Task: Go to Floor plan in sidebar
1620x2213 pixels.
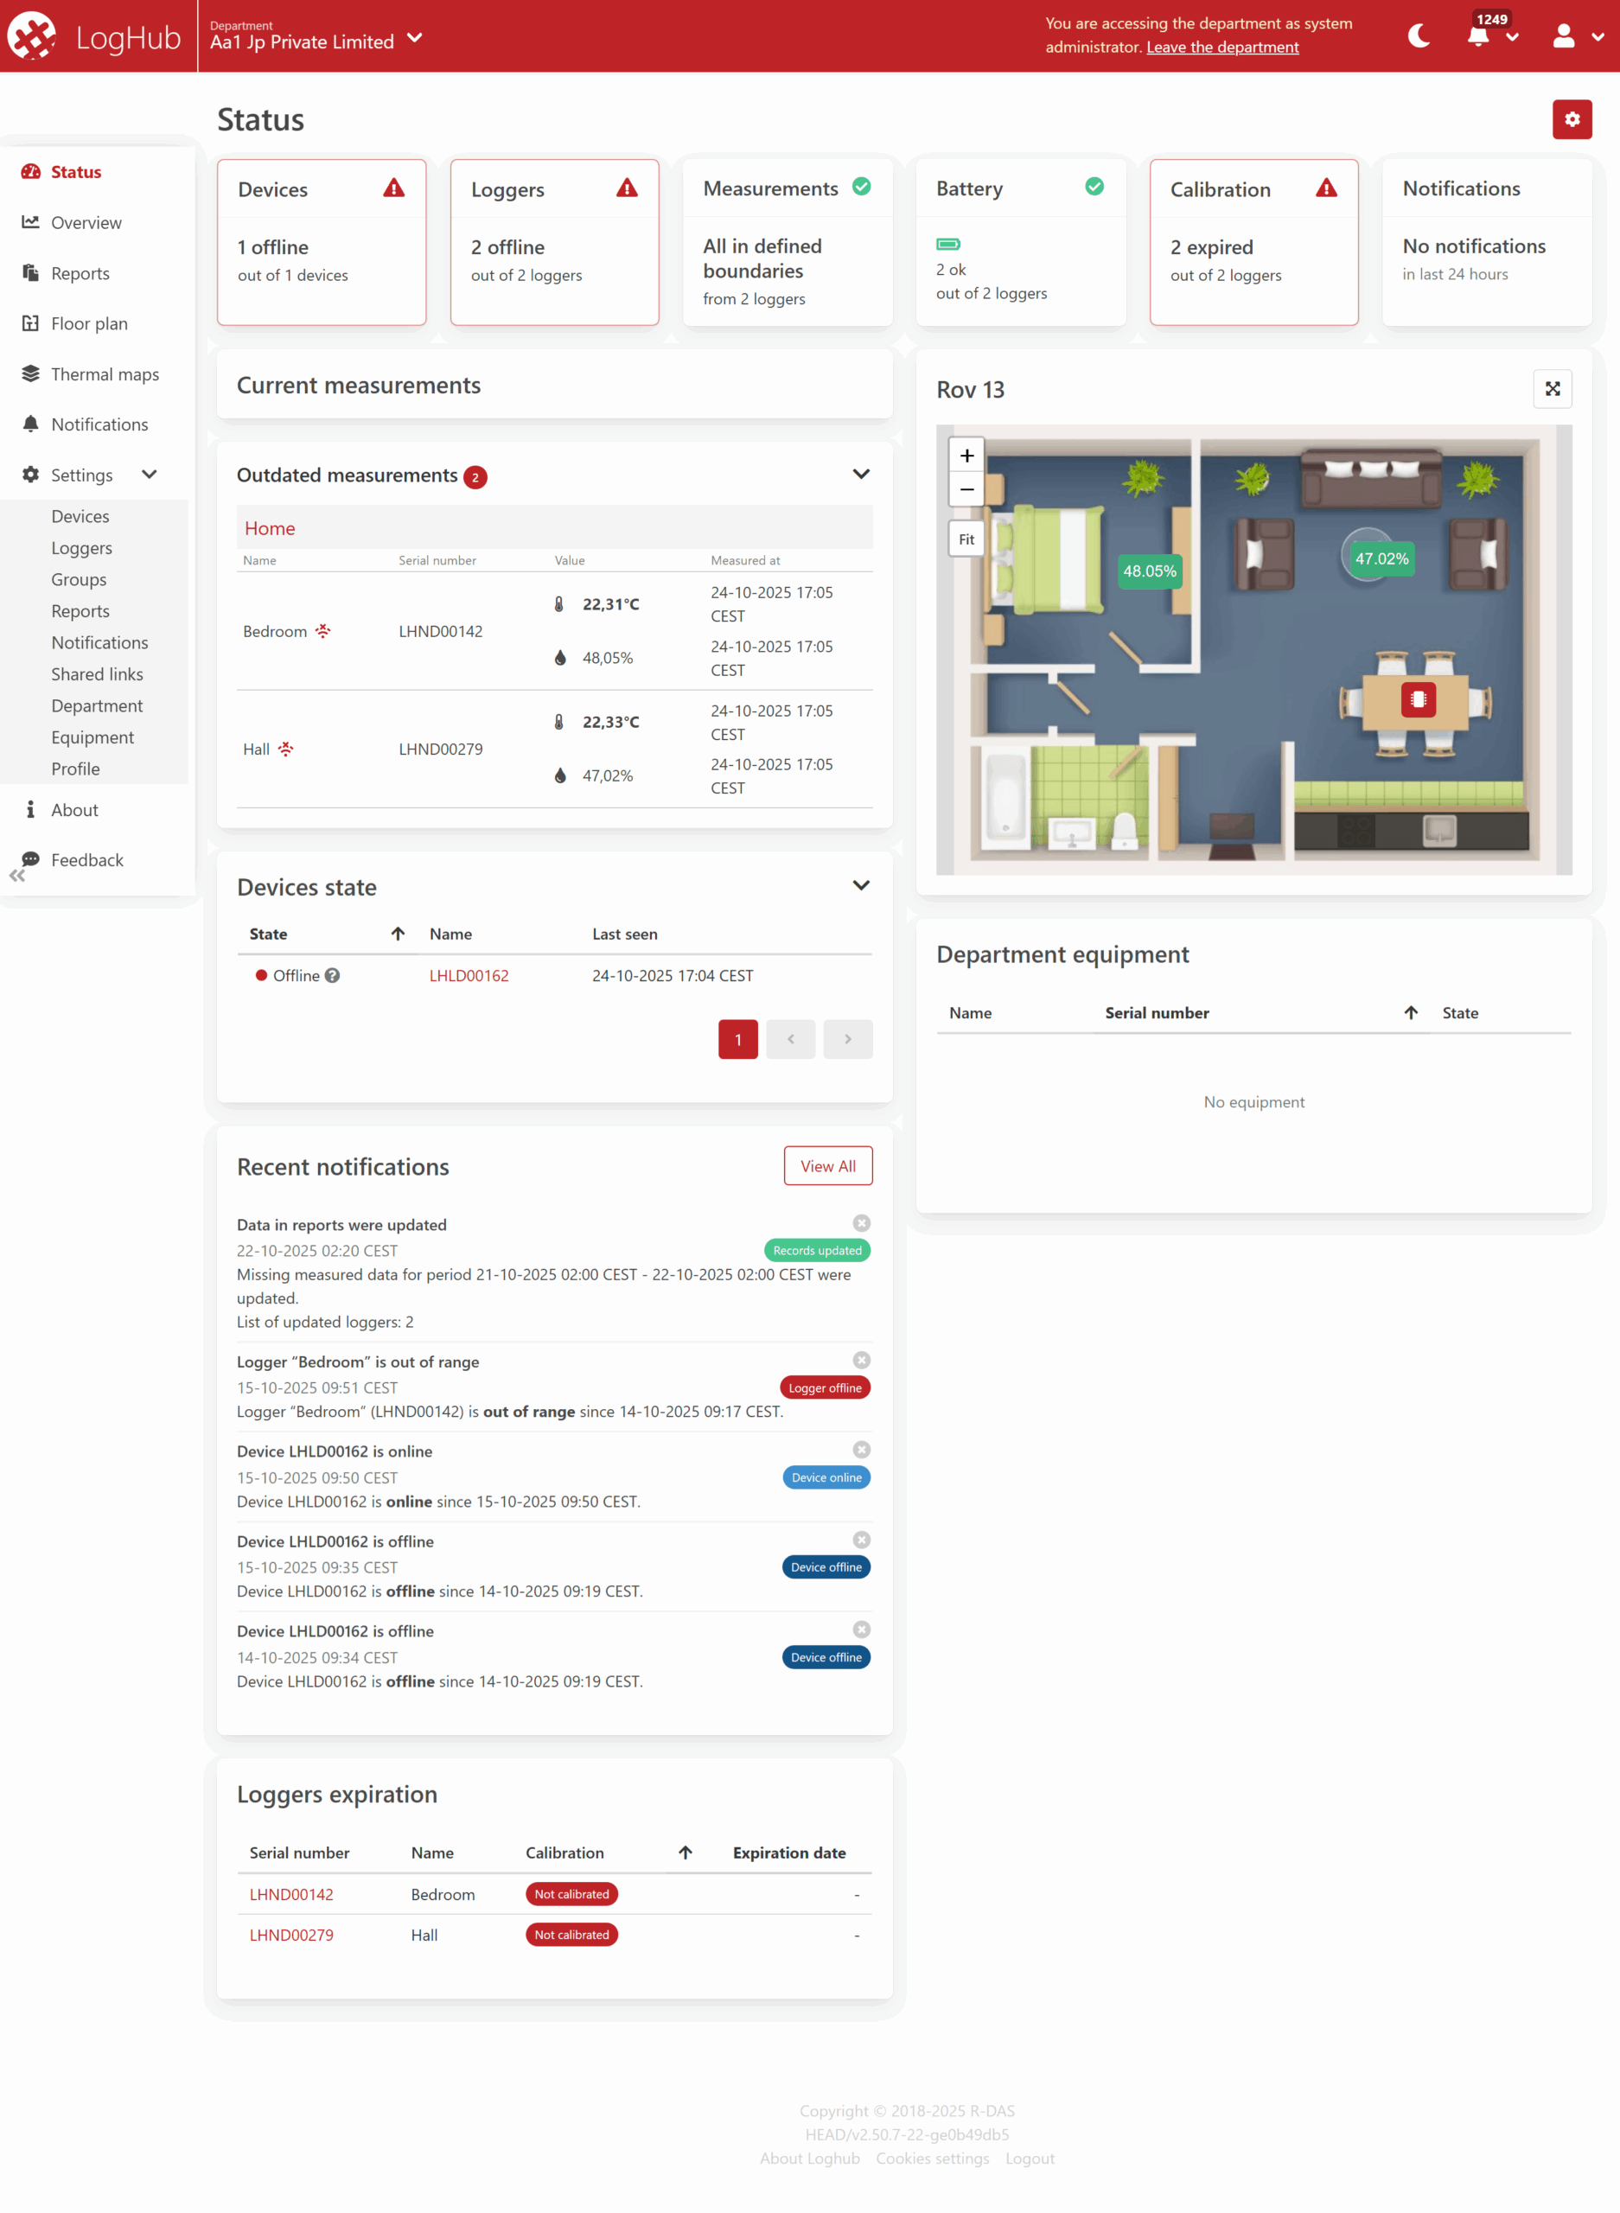Action: (88, 323)
